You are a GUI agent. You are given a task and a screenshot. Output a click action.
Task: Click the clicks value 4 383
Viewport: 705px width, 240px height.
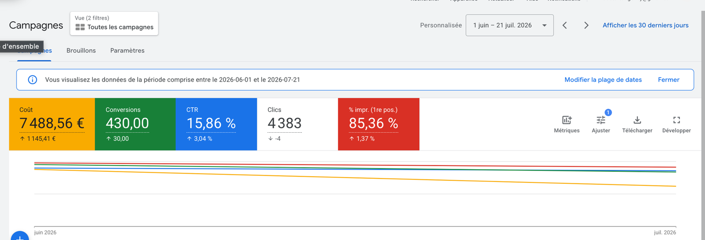tap(285, 124)
